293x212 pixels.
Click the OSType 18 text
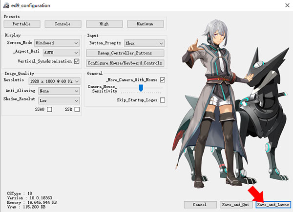point(20,193)
